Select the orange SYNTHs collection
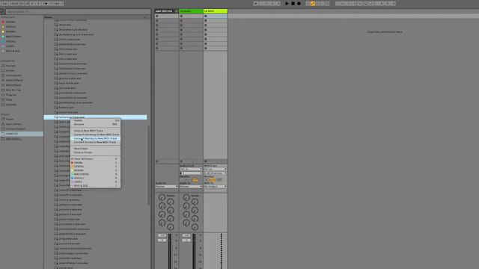479x269 pixels. (x=10, y=27)
